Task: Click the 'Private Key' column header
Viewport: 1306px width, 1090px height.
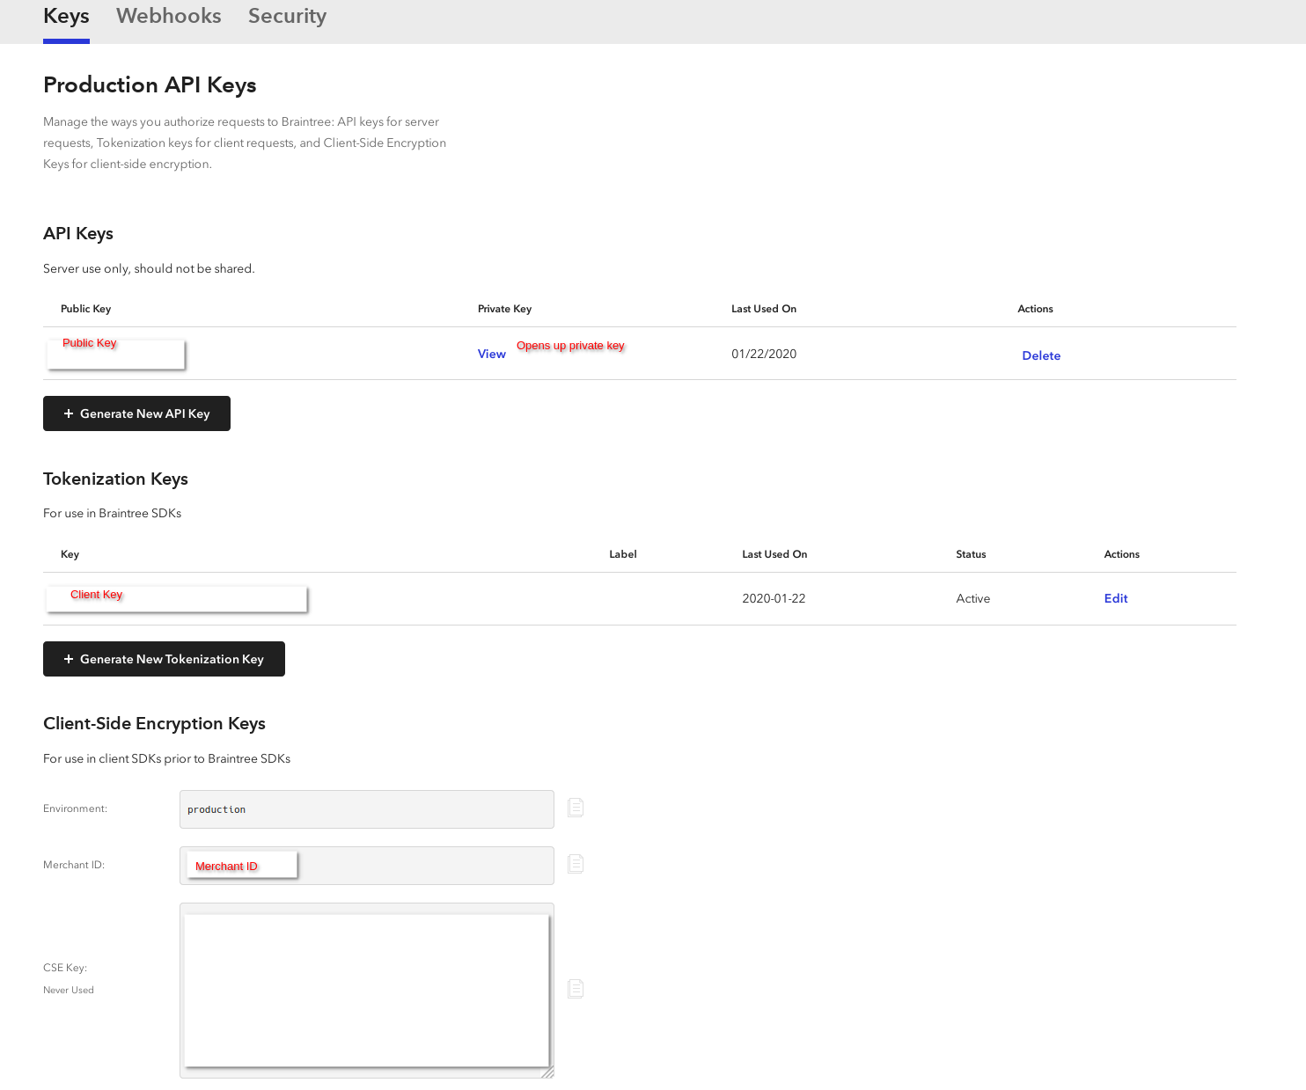Action: click(504, 309)
